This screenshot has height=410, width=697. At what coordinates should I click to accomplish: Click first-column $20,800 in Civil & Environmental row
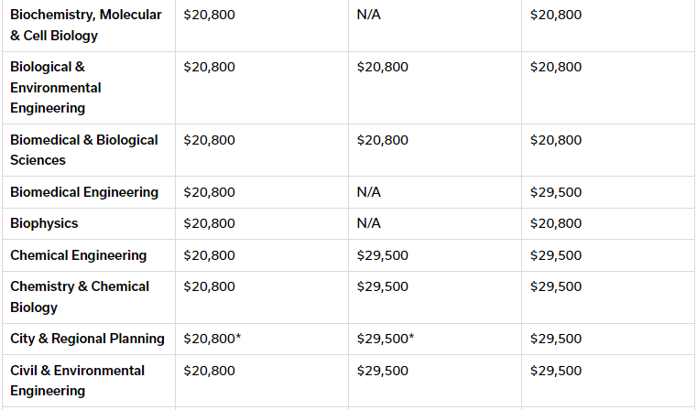pyautogui.click(x=209, y=371)
